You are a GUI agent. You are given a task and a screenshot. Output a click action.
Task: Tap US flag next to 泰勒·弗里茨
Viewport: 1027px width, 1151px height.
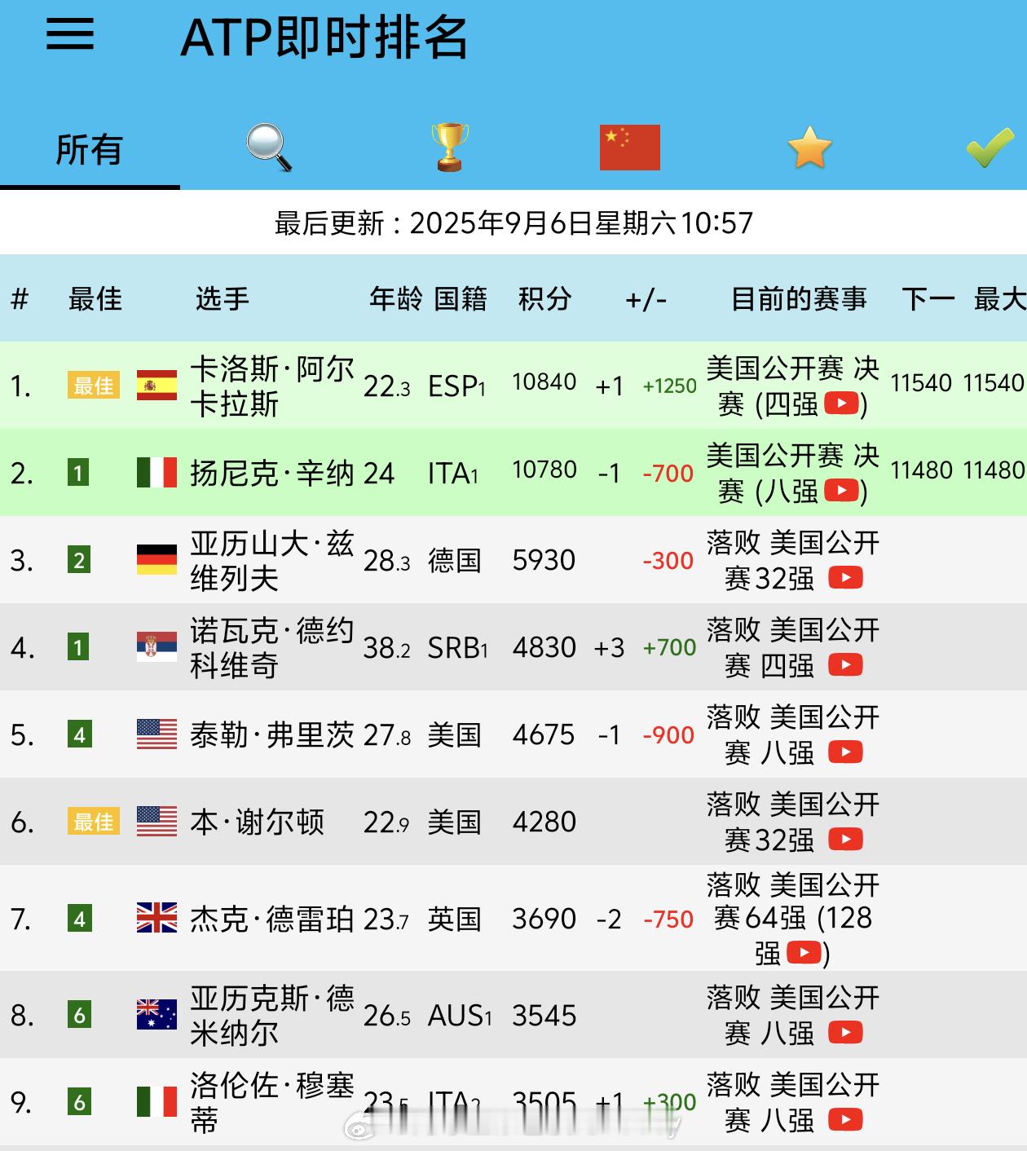[x=156, y=734]
